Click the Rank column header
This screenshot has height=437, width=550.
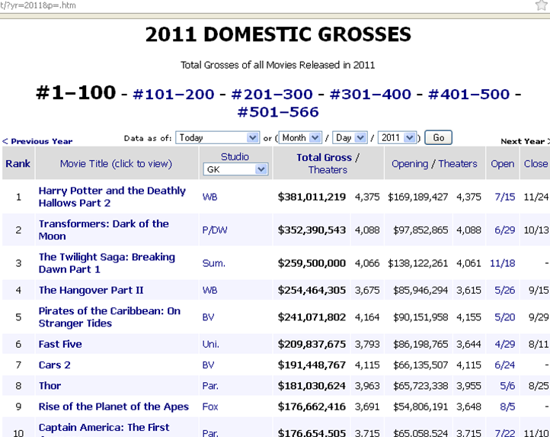pyautogui.click(x=18, y=164)
